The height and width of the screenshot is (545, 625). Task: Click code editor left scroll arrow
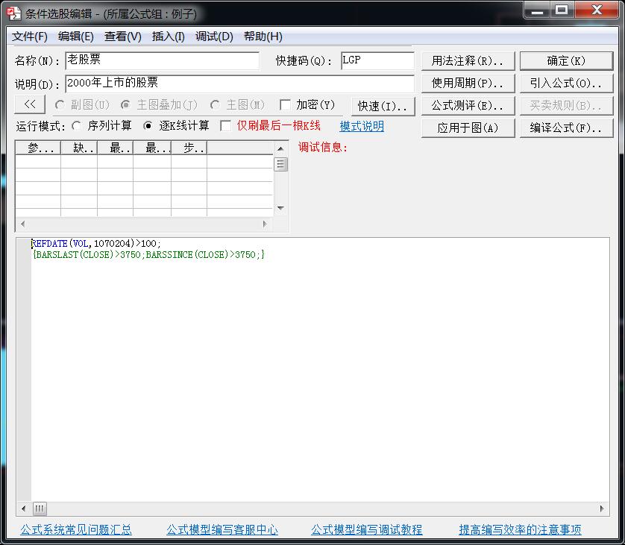click(x=23, y=508)
